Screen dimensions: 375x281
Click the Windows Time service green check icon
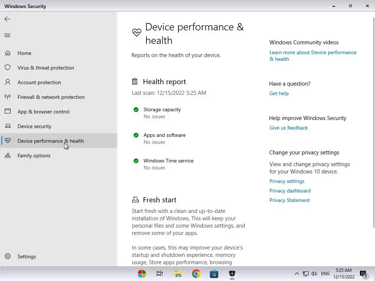coord(136,161)
